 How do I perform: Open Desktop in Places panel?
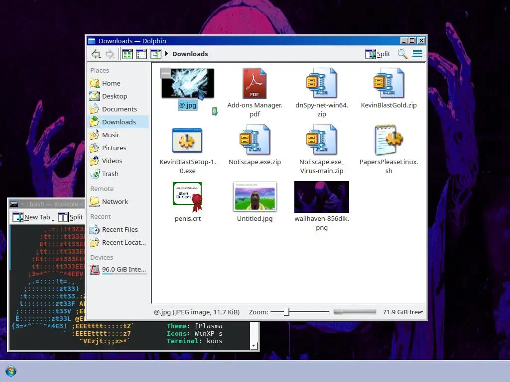(119, 96)
